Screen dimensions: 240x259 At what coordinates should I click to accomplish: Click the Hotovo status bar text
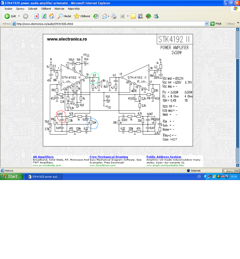9,171
